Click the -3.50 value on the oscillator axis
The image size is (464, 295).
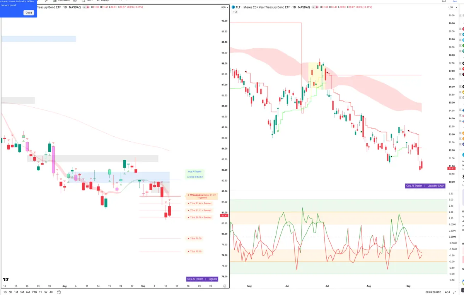(x=451, y=280)
